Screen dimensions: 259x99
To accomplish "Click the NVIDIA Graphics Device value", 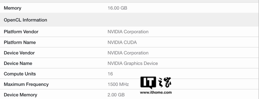I will pos(133,63).
